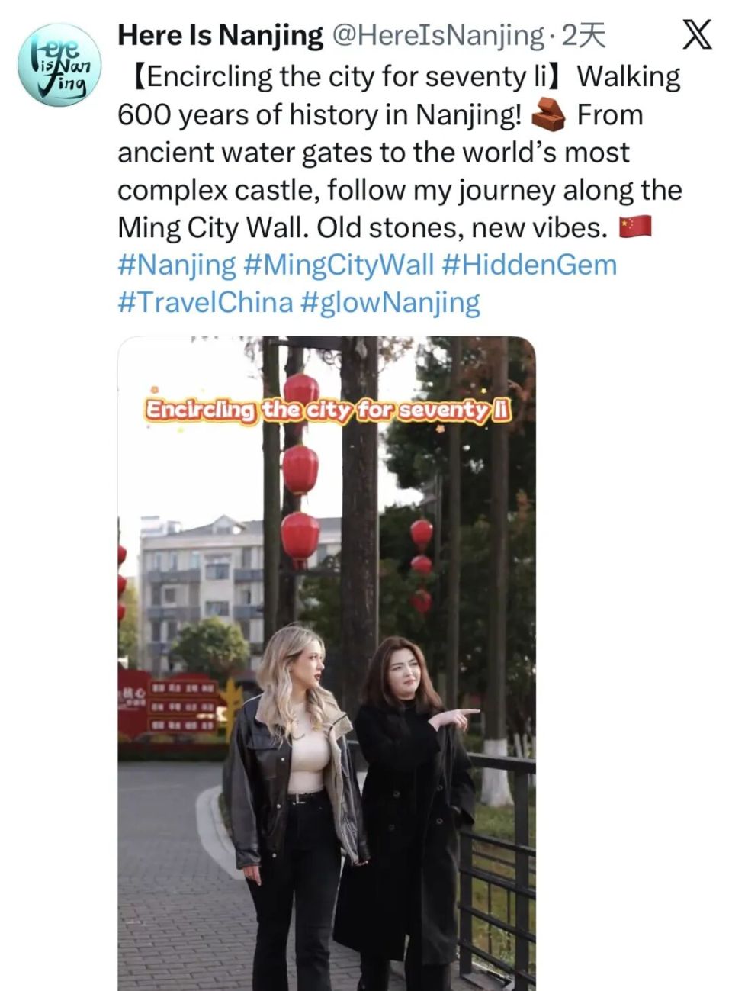Click the China flag emoji

(635, 227)
